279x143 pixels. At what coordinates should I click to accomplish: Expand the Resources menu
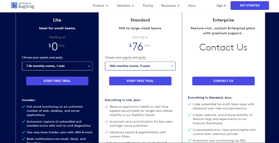click(170, 6)
